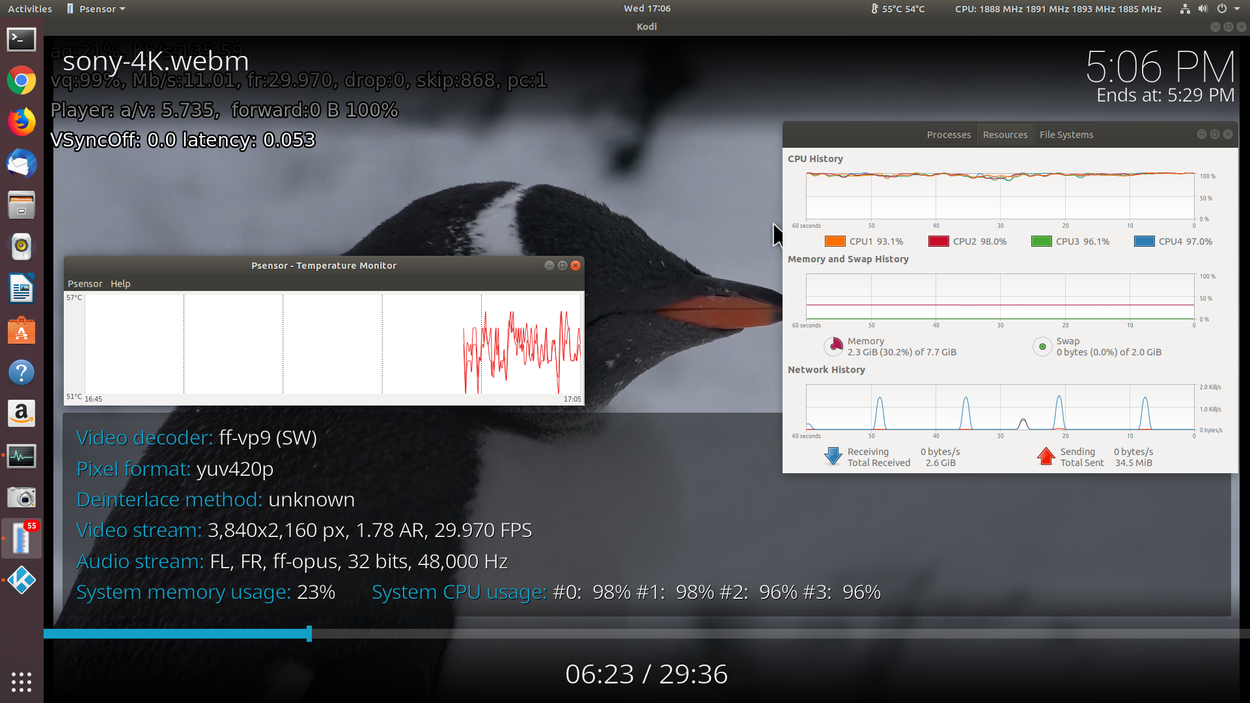Screen dimensions: 1250x703
Task: Click the blue Receiving arrow icon
Action: (x=833, y=456)
